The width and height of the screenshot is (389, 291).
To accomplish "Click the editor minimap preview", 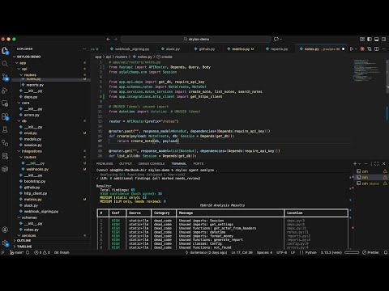I will click(x=368, y=70).
